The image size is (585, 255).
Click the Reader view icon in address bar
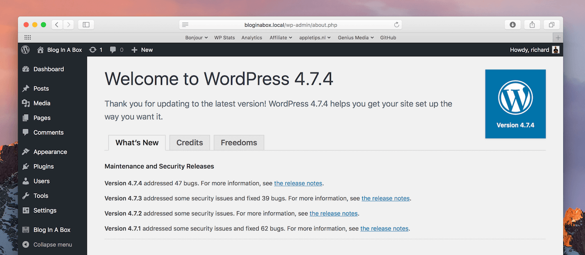(x=186, y=25)
